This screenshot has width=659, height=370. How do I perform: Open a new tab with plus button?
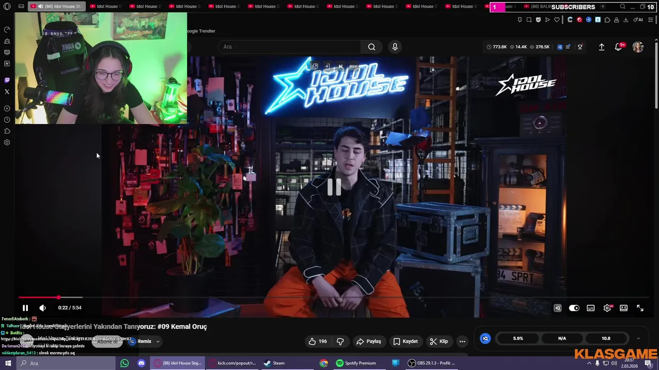602,7
